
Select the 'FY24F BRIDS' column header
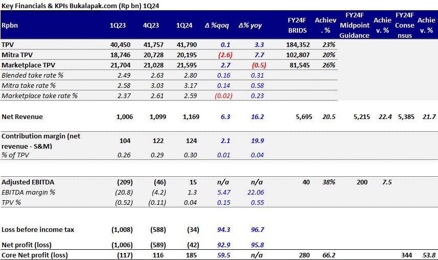(x=297, y=25)
